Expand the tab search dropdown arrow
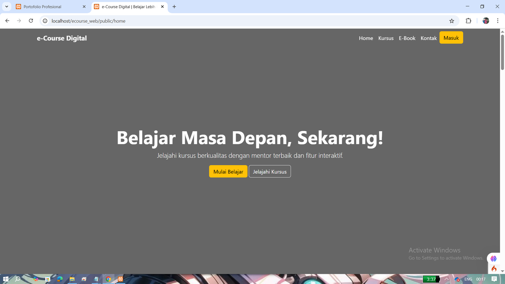The image size is (505, 284). (x=7, y=7)
